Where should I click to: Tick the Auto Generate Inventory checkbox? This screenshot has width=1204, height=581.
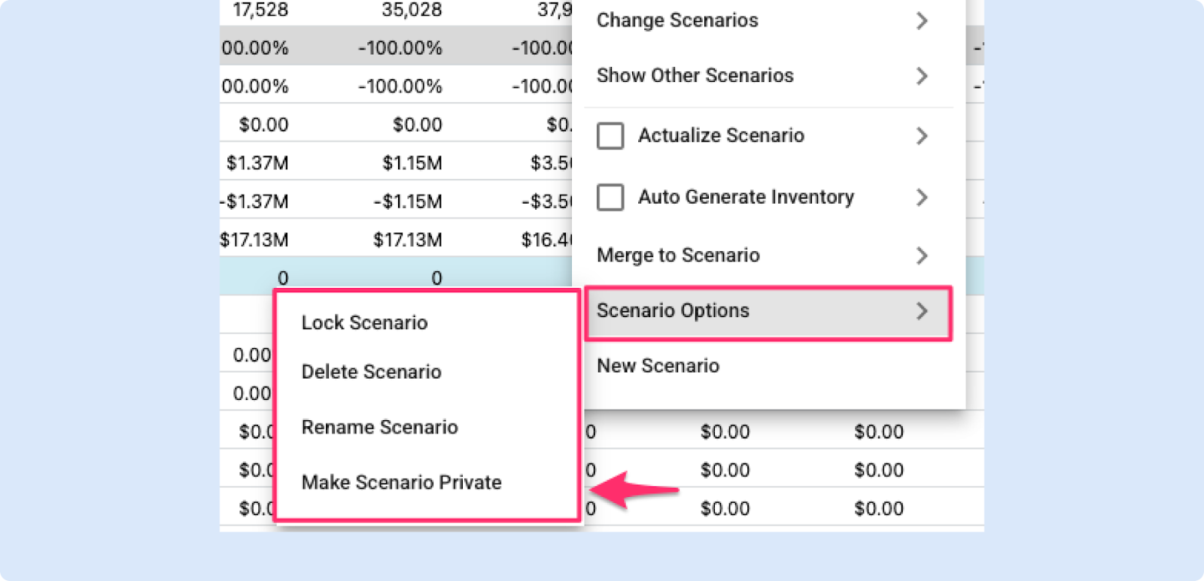pyautogui.click(x=610, y=198)
